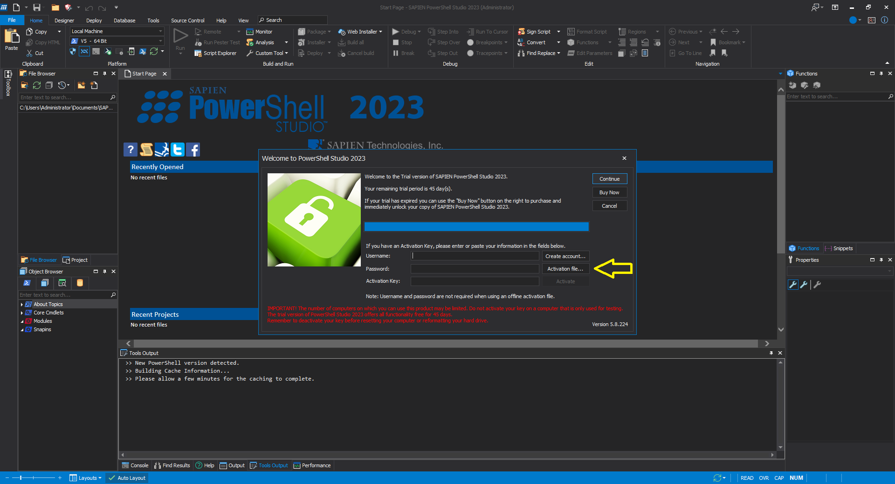Click the Open folder icon in the title bar
Viewport: 895px width, 484px height.
coord(55,7)
